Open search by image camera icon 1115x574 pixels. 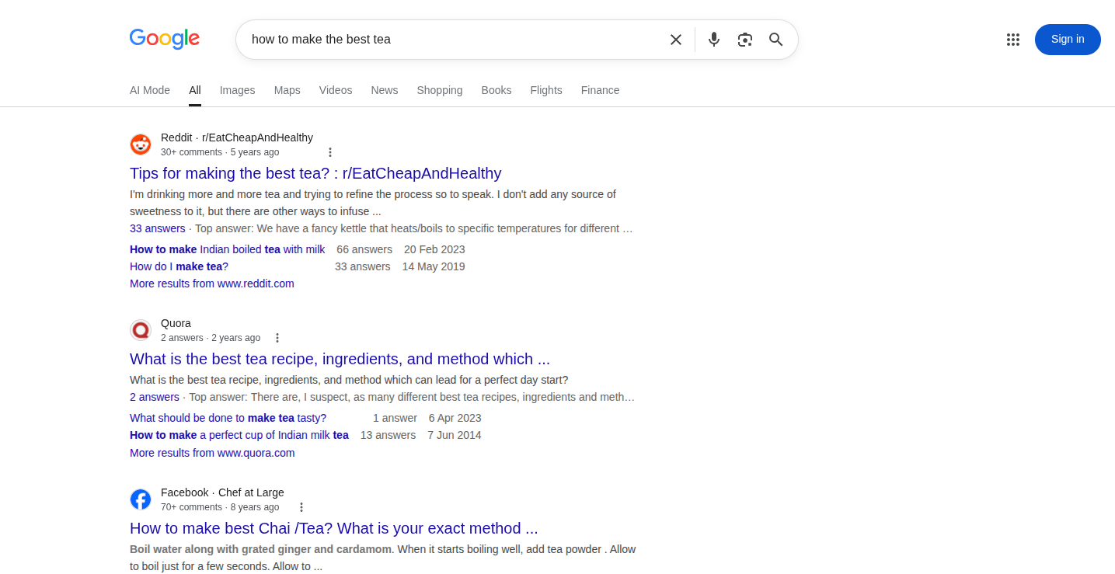745,40
